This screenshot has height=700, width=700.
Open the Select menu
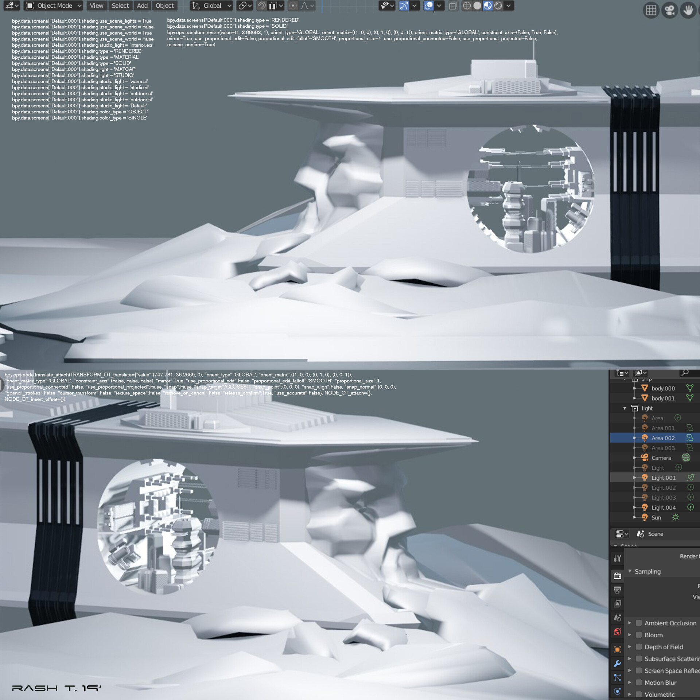120,5
